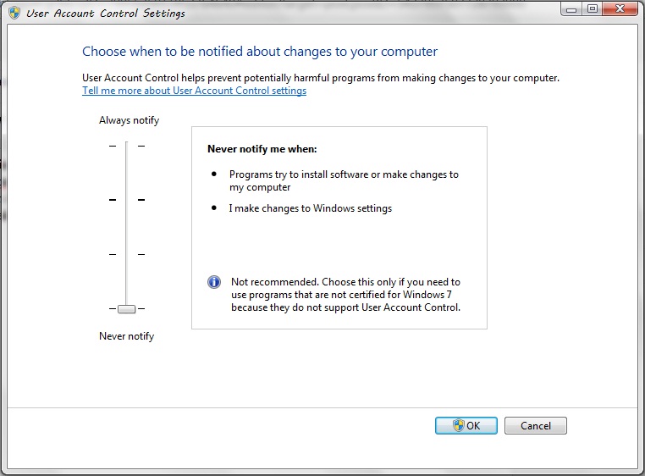Screen dimensions: 645x476
Task: Cancel the User Account Control changes
Action: pyautogui.click(x=536, y=425)
